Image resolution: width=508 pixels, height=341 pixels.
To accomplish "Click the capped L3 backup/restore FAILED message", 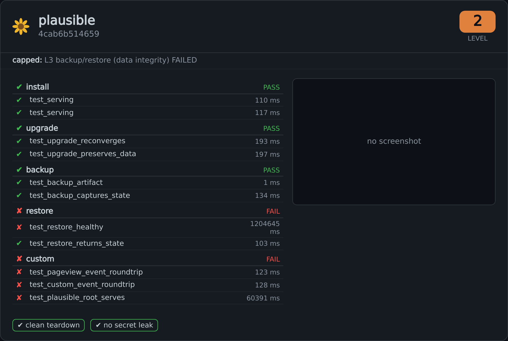I will (x=105, y=60).
